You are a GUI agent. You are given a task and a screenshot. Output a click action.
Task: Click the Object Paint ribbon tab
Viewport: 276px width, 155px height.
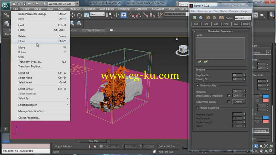pyautogui.click(x=93, y=30)
